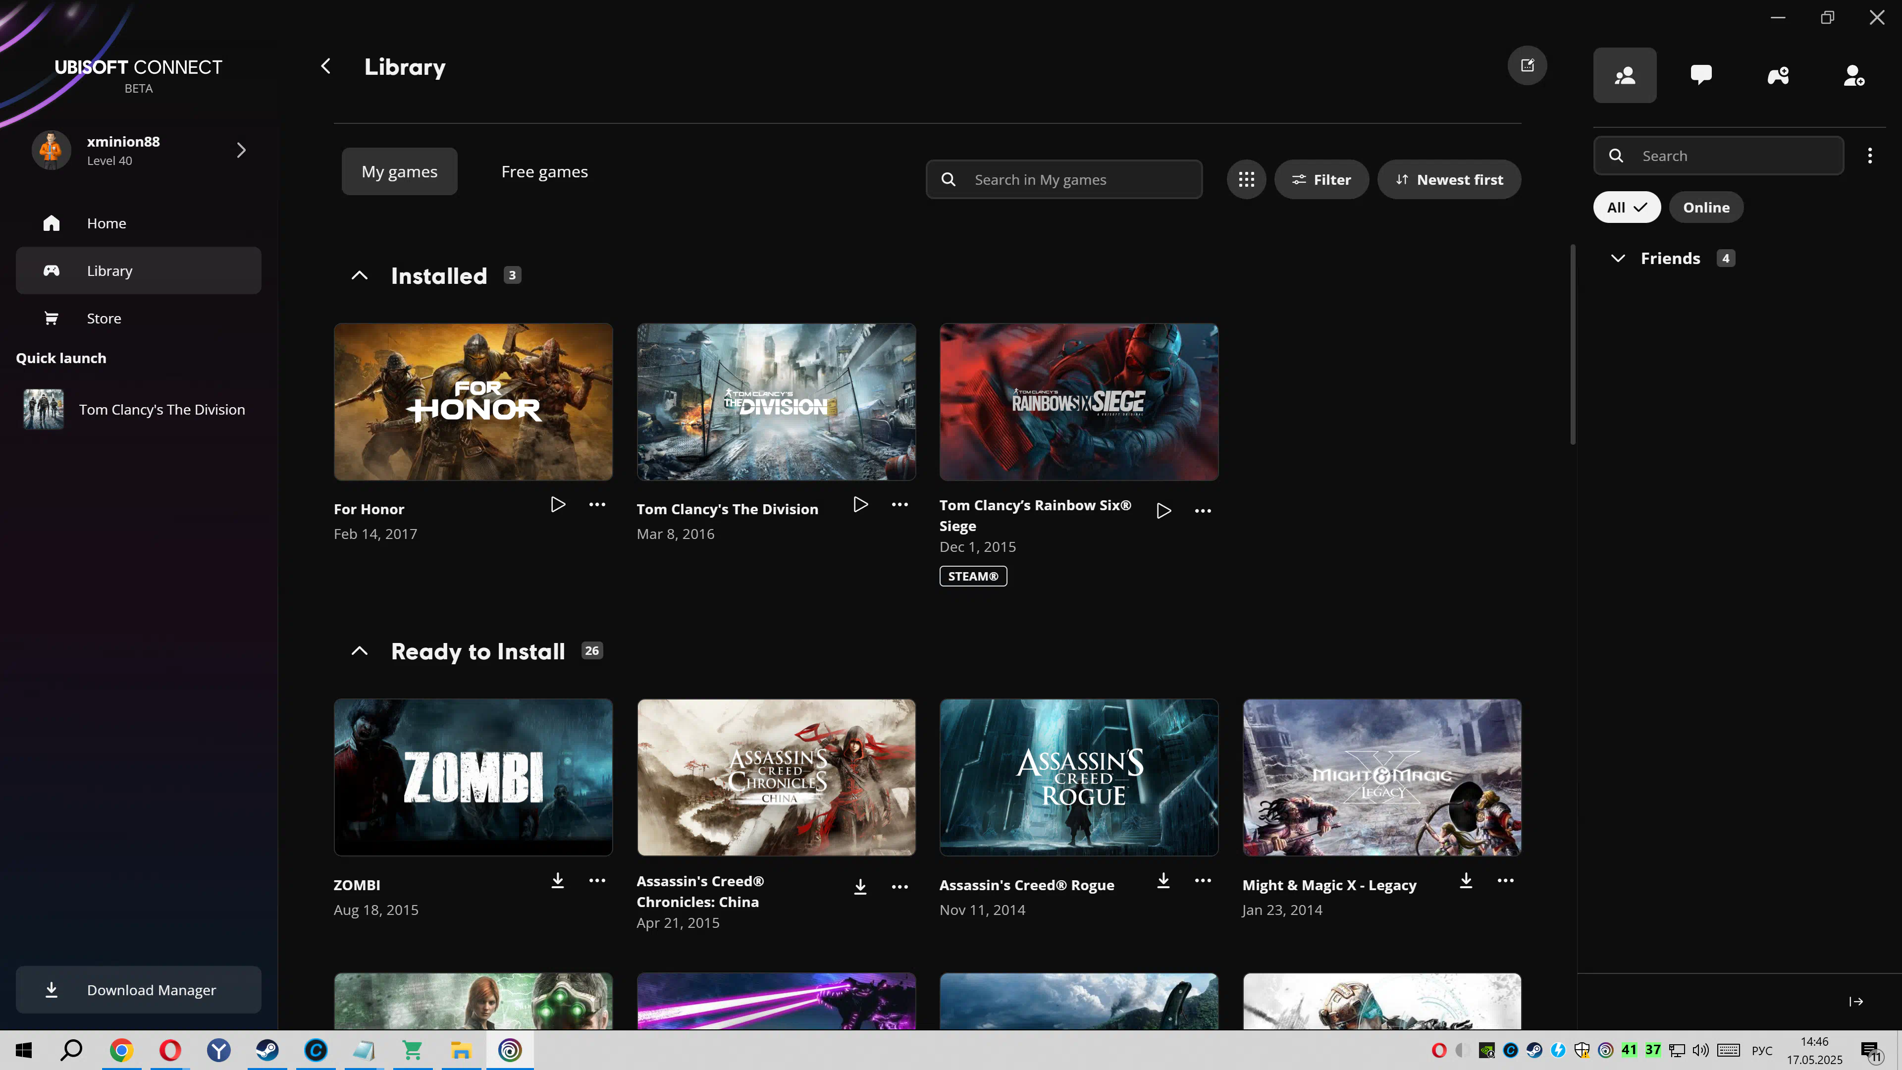Open Chronicles: China more options menu
Screen dimensions: 1902x1070
click(900, 887)
